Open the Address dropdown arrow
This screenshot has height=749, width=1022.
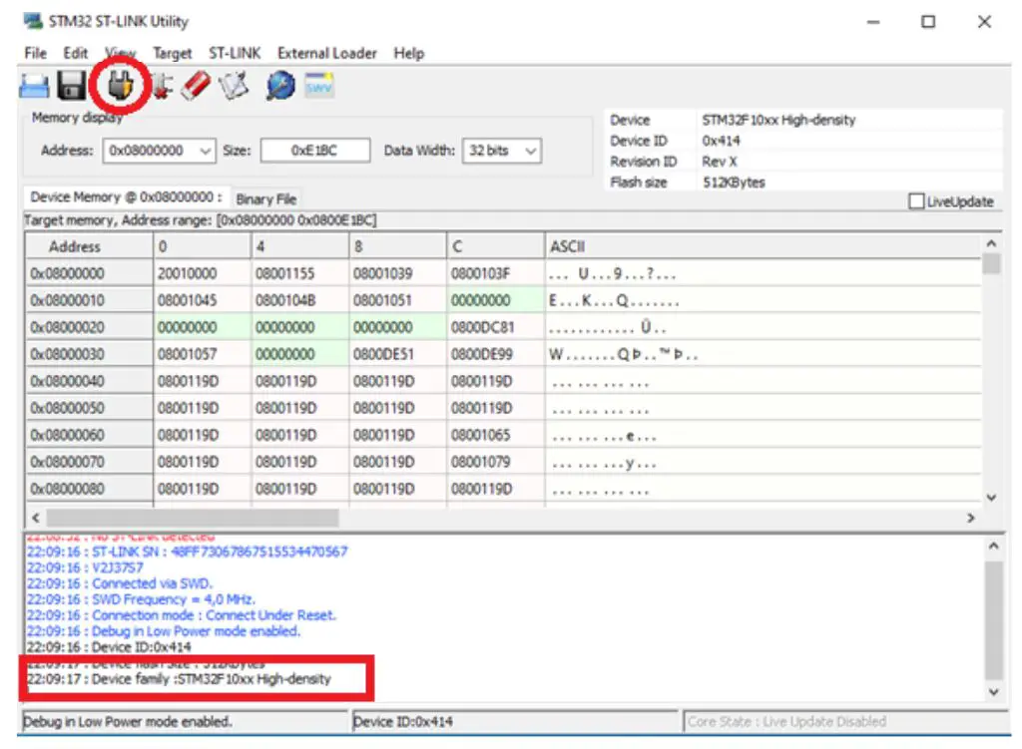[203, 151]
